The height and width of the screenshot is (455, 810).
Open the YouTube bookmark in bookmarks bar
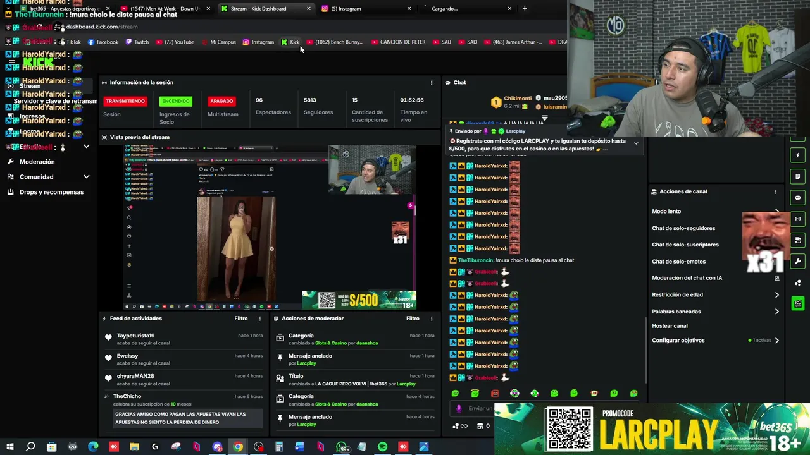[x=175, y=42]
